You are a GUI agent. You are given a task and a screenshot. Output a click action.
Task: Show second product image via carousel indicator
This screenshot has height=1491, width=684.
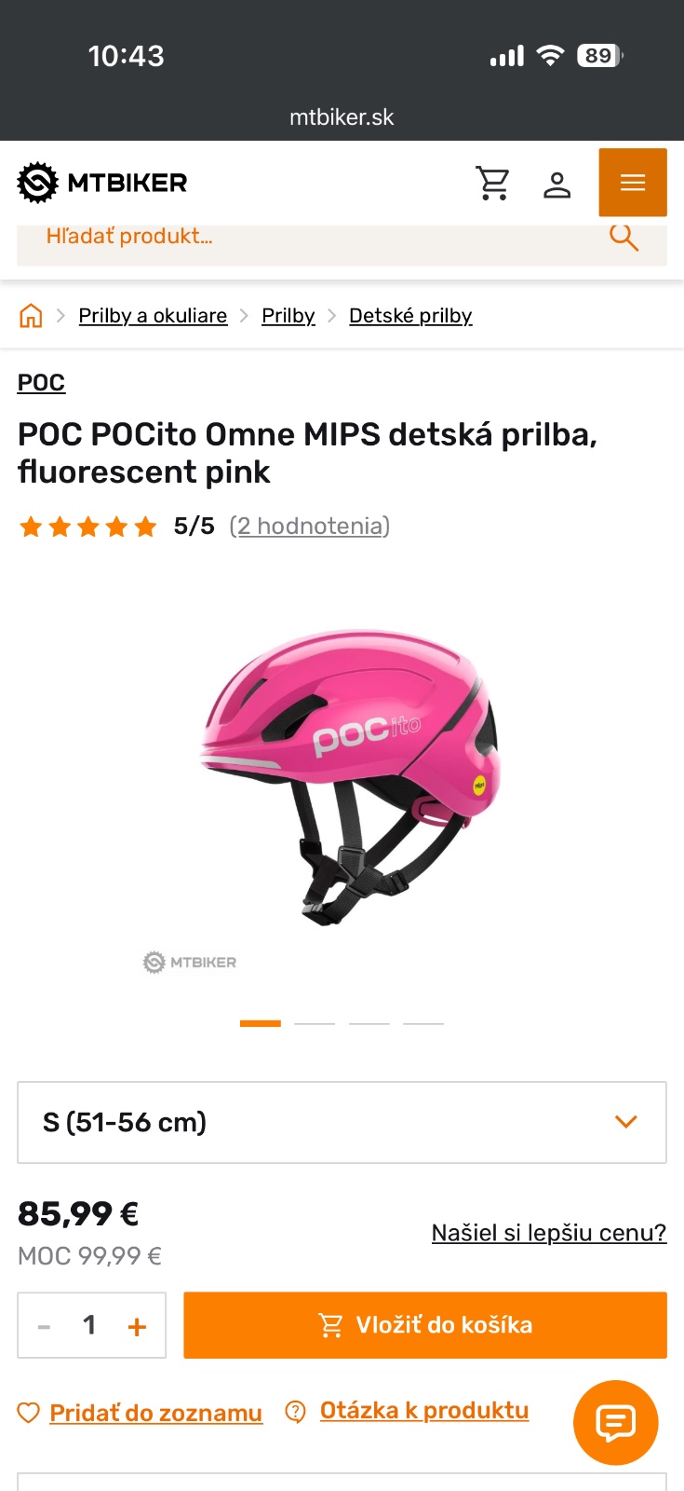click(x=315, y=1023)
